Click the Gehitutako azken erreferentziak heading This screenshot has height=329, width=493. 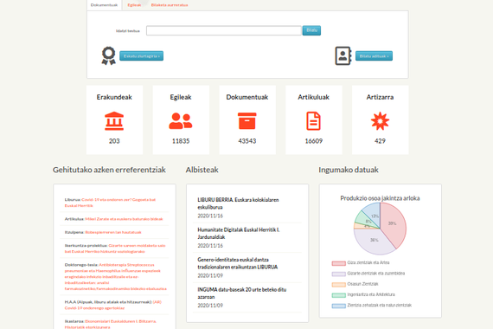[109, 170]
